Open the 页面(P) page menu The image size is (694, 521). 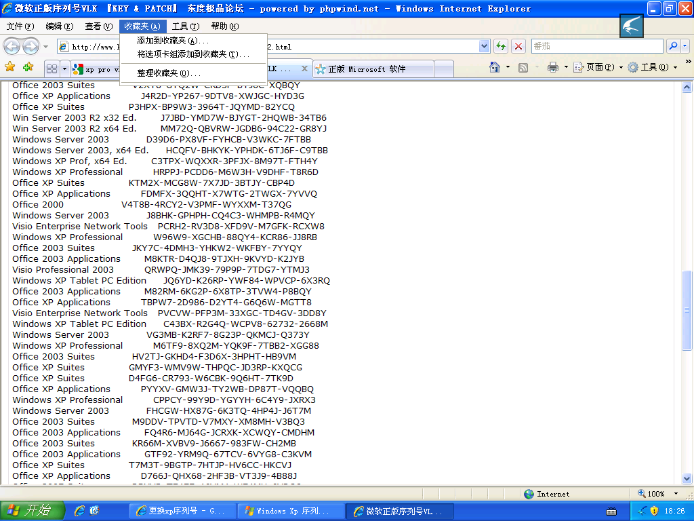point(598,67)
